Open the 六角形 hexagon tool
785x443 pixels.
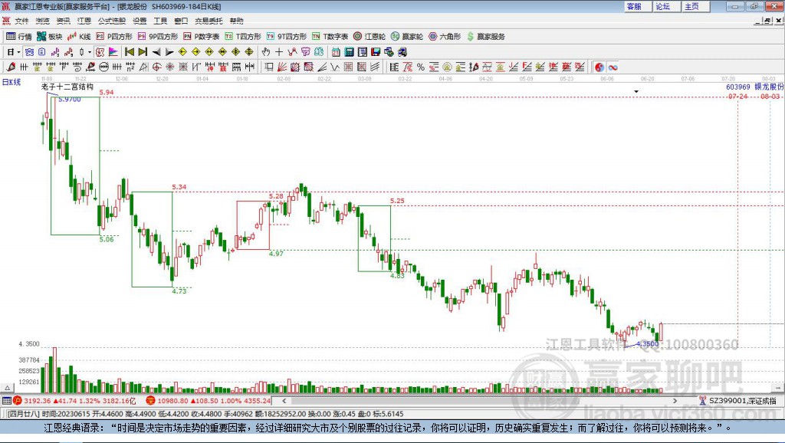click(x=445, y=37)
